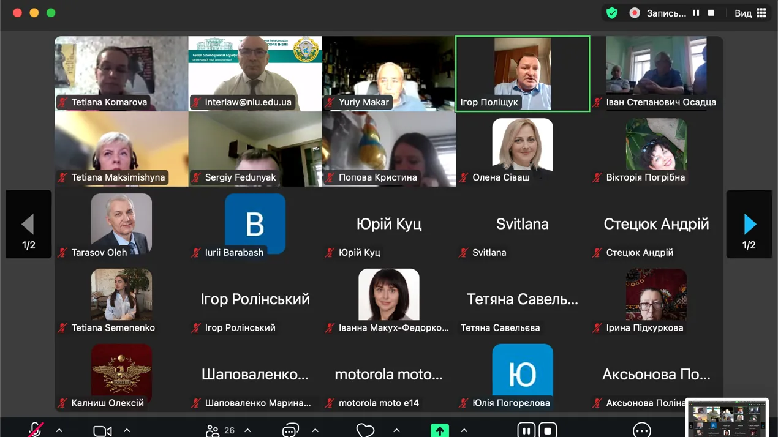Select Tetiana Komarova's video tile
This screenshot has height=437, width=778.
(x=121, y=74)
